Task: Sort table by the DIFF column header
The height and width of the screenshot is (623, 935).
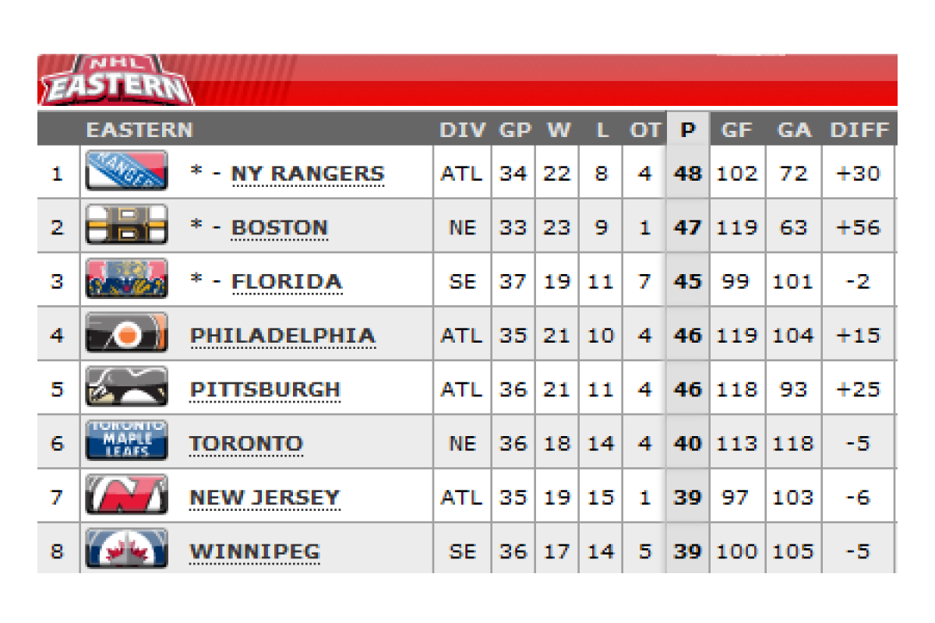Action: click(x=859, y=129)
